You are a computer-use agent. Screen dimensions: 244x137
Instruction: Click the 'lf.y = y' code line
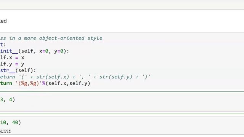(12, 64)
